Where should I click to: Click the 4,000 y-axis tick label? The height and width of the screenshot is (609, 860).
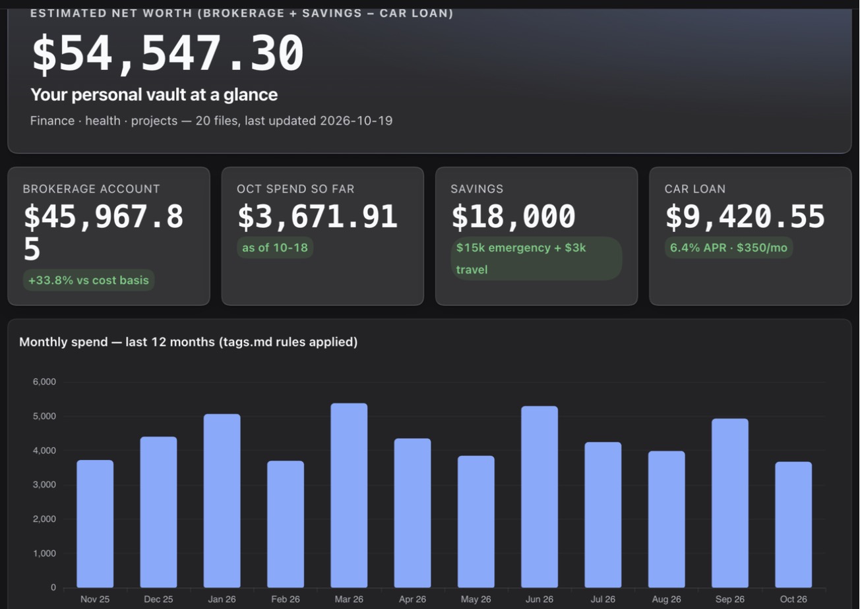(x=44, y=451)
